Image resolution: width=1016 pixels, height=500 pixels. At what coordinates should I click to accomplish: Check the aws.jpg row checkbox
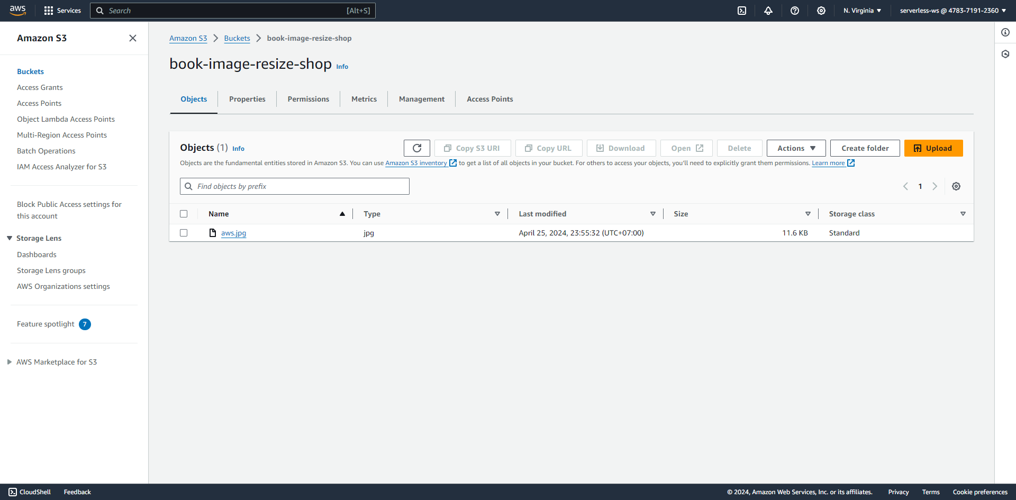(184, 233)
